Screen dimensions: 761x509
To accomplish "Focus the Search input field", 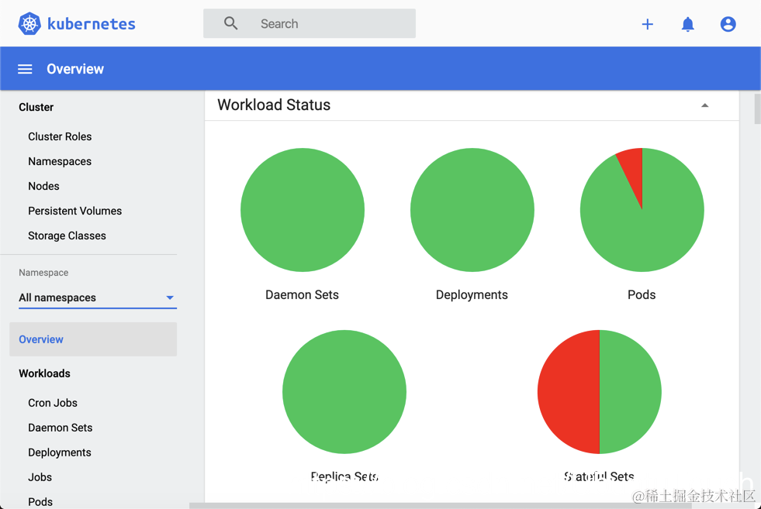I will tap(310, 23).
